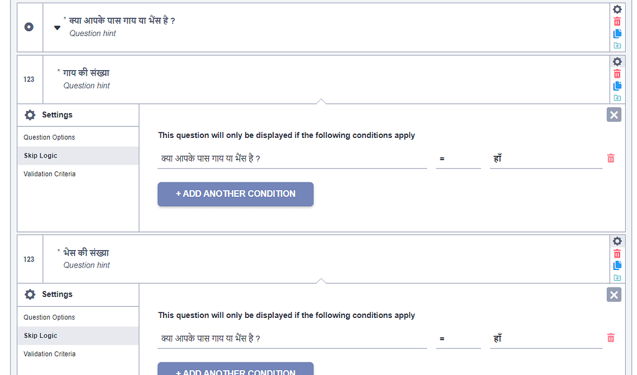This screenshot has height=375, width=637.
Task: Close settings panel of गाय की संख्या
Action: 614,114
